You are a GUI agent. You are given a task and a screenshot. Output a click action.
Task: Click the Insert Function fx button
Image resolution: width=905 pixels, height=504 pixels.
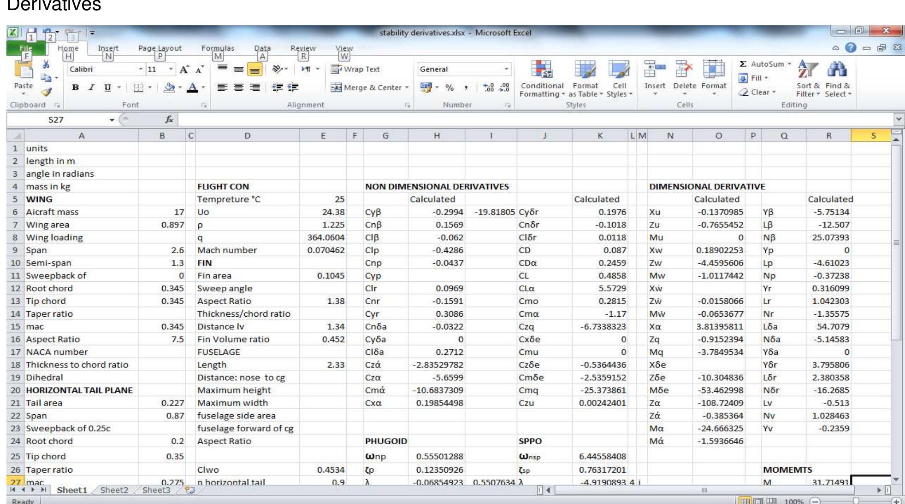169,120
